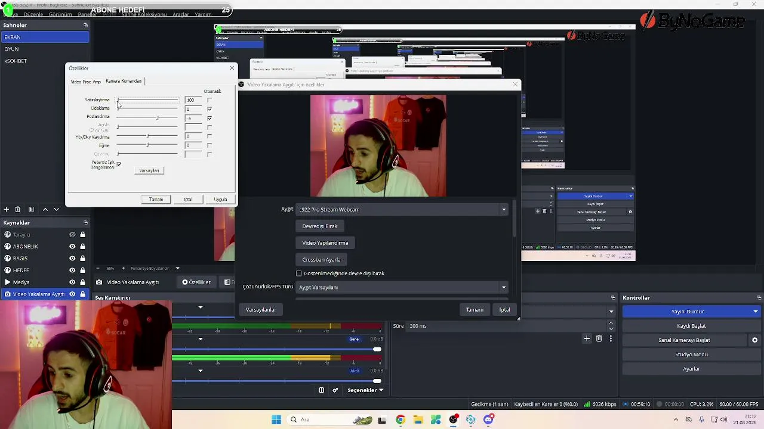Click Devredışı Bırak button
764x429 pixels.
click(320, 226)
